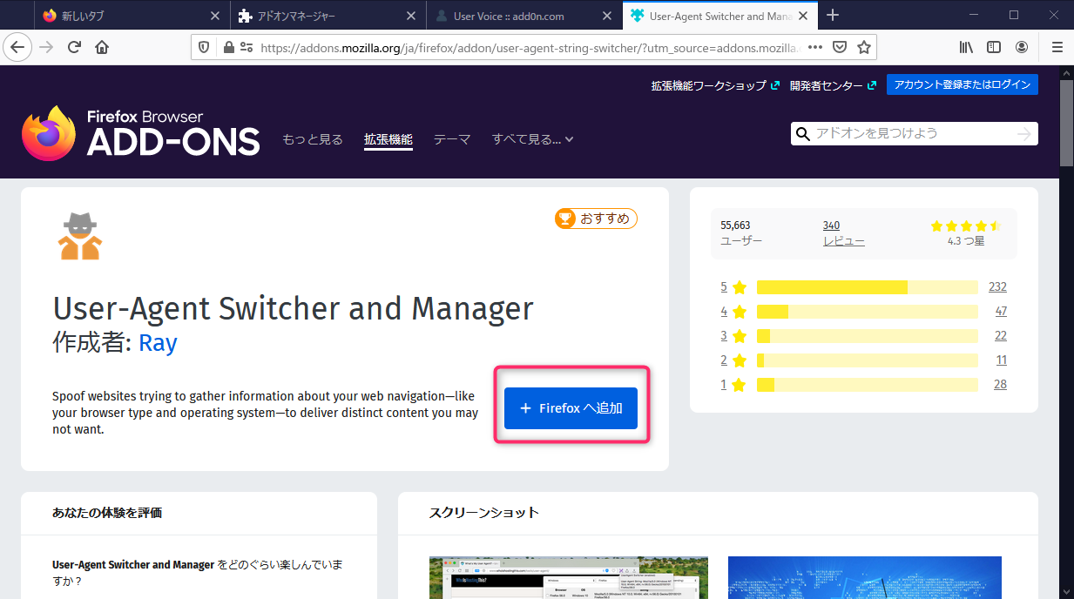Open the tracking protection shield icon
Image resolution: width=1074 pixels, height=599 pixels.
[x=205, y=47]
